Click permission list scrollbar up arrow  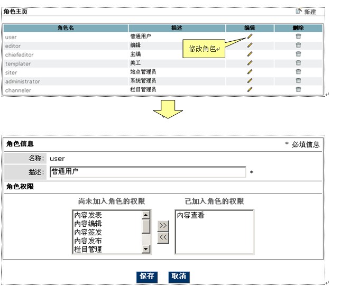coord(146,215)
